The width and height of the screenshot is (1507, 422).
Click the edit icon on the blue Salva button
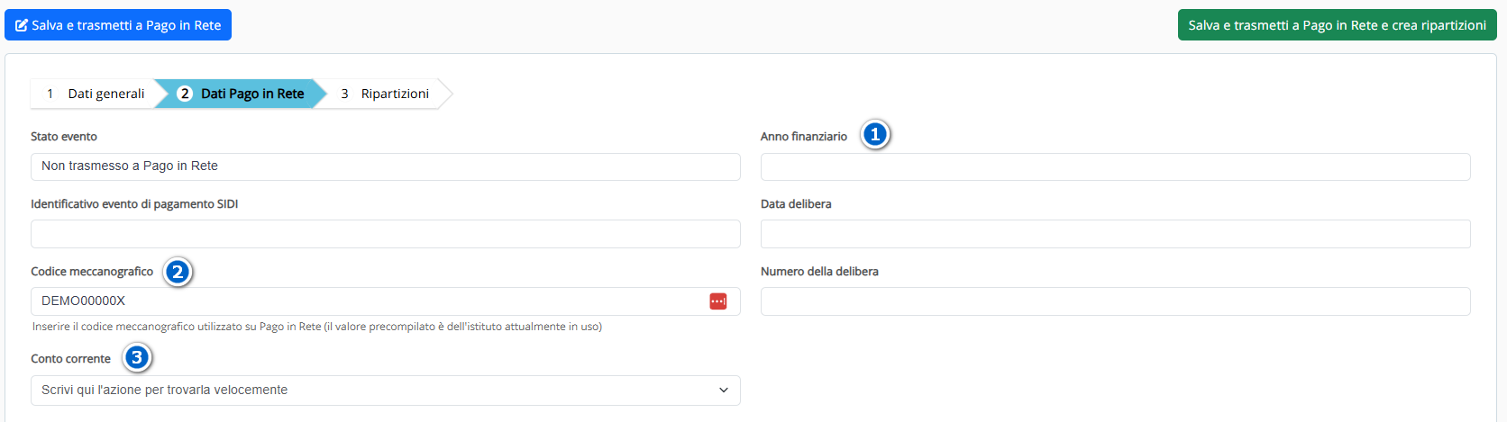[22, 25]
